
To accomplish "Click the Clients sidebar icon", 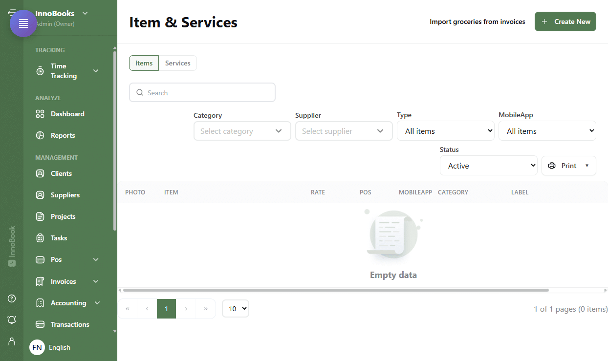I will [x=40, y=173].
